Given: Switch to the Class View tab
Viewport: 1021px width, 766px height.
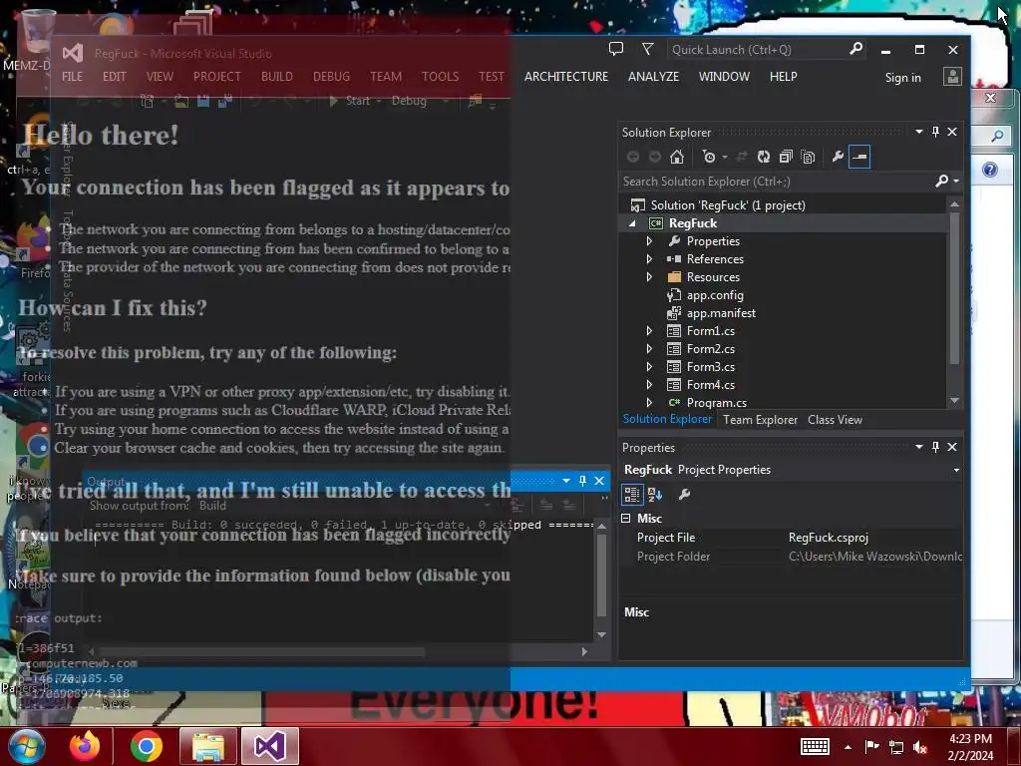Looking at the screenshot, I should pyautogui.click(x=835, y=420).
